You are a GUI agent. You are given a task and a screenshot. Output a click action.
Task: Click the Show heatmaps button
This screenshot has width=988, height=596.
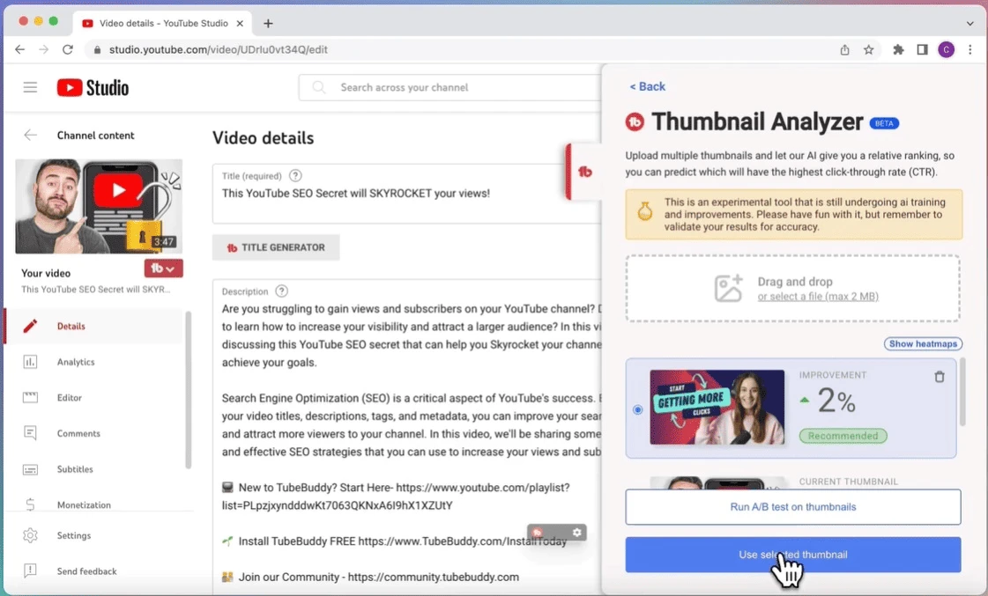[923, 343]
